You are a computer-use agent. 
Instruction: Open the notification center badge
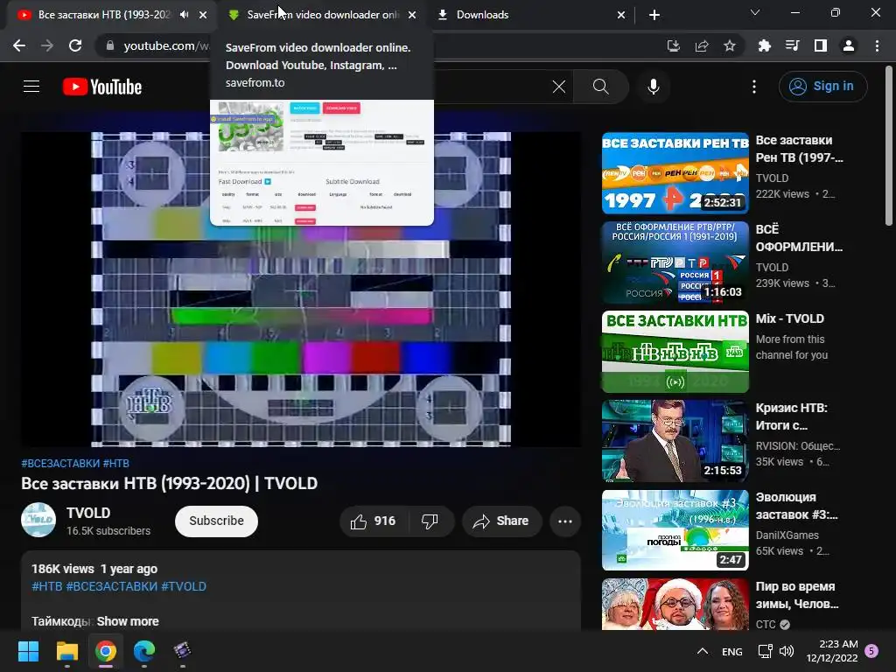tap(872, 651)
